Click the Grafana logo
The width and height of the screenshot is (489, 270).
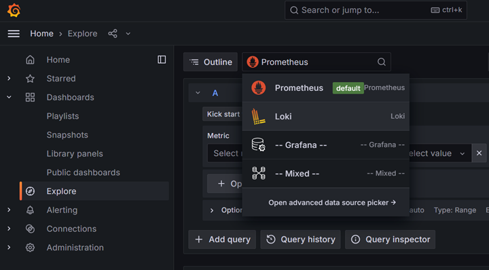14,10
